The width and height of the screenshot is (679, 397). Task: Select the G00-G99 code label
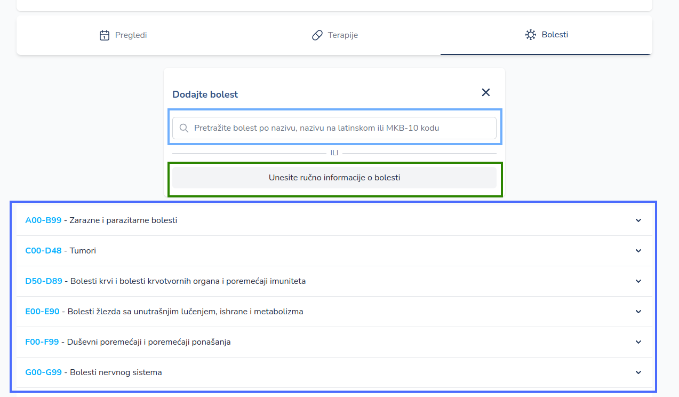[x=43, y=372]
